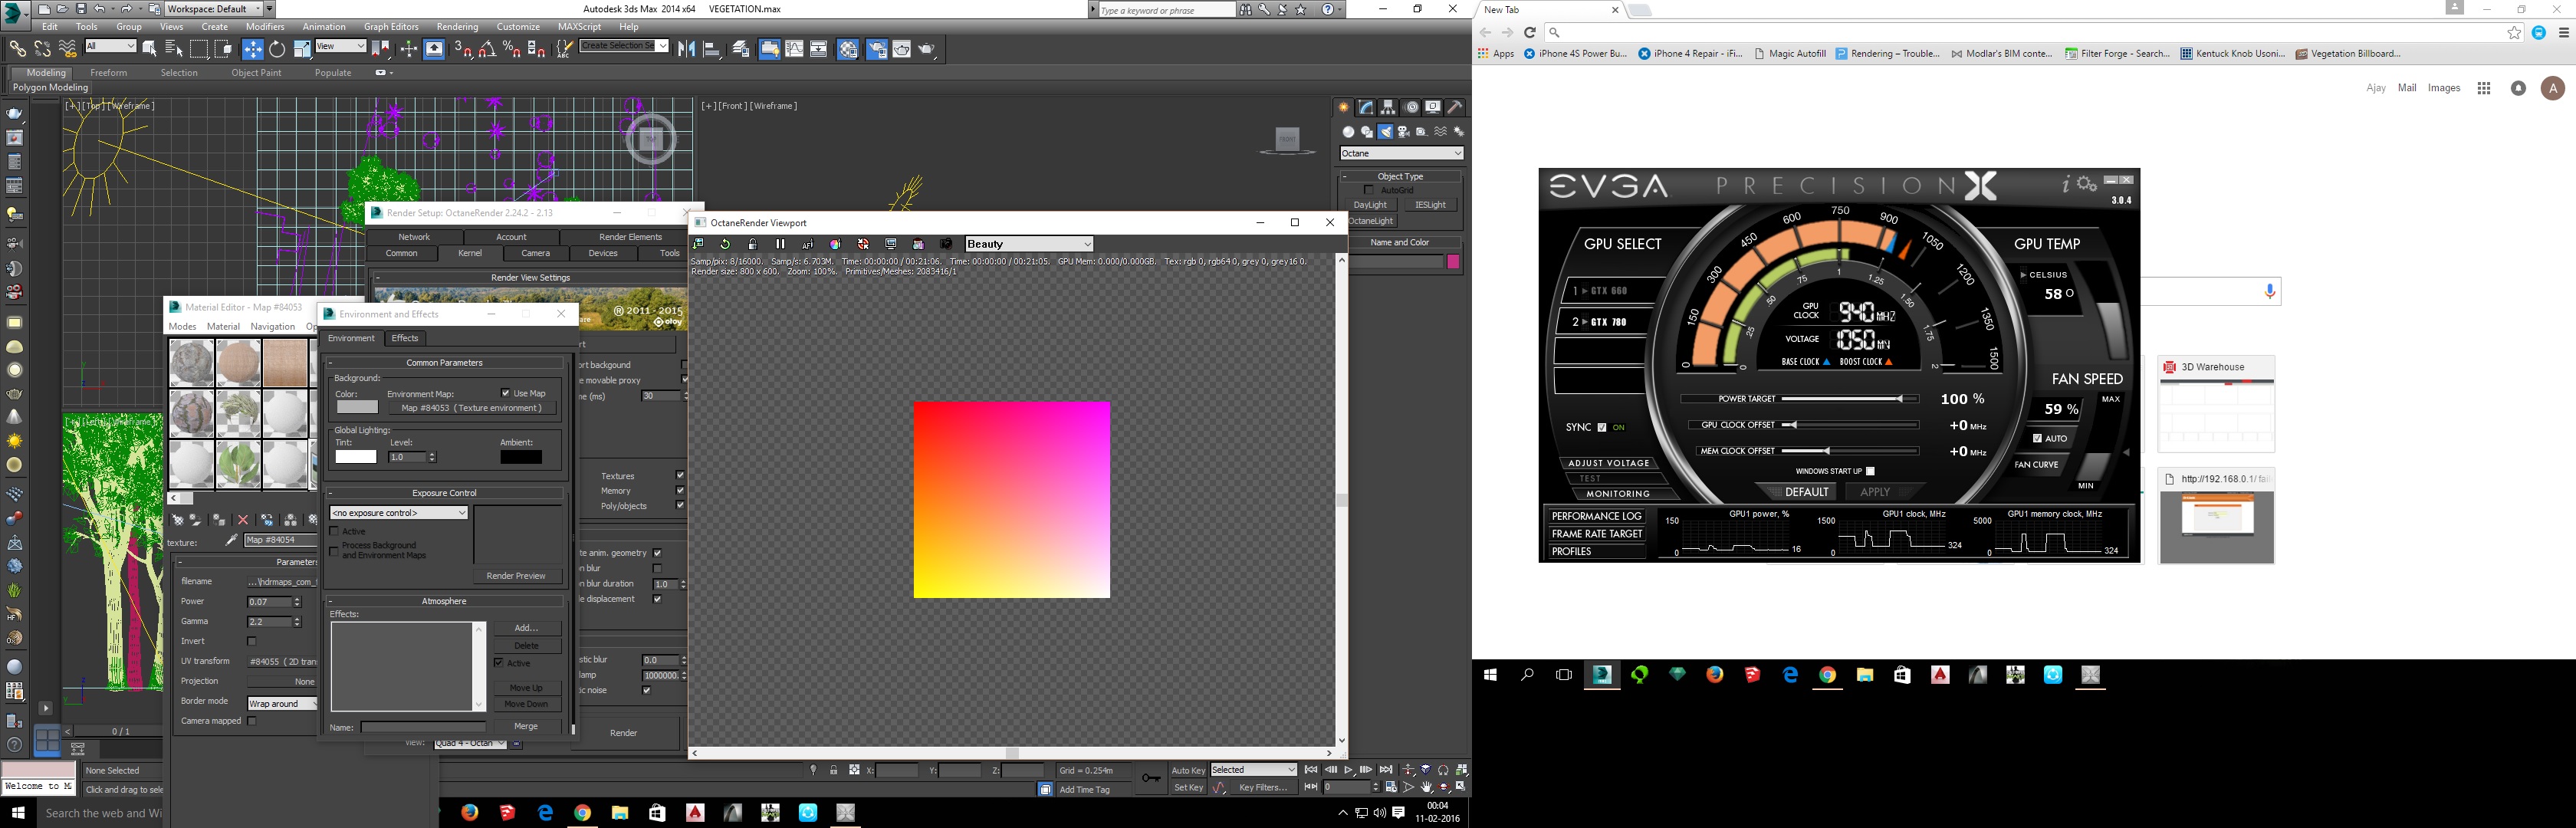Switch to the Kernel tab in Render Setup
Viewport: 2576px width, 828px height.
pos(470,253)
